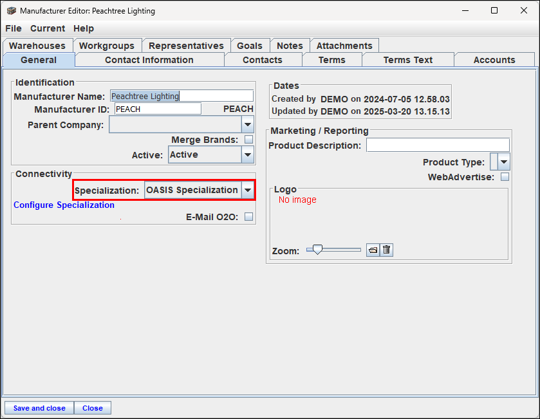Open the Attachments tab
This screenshot has width=540, height=419.
pos(344,46)
